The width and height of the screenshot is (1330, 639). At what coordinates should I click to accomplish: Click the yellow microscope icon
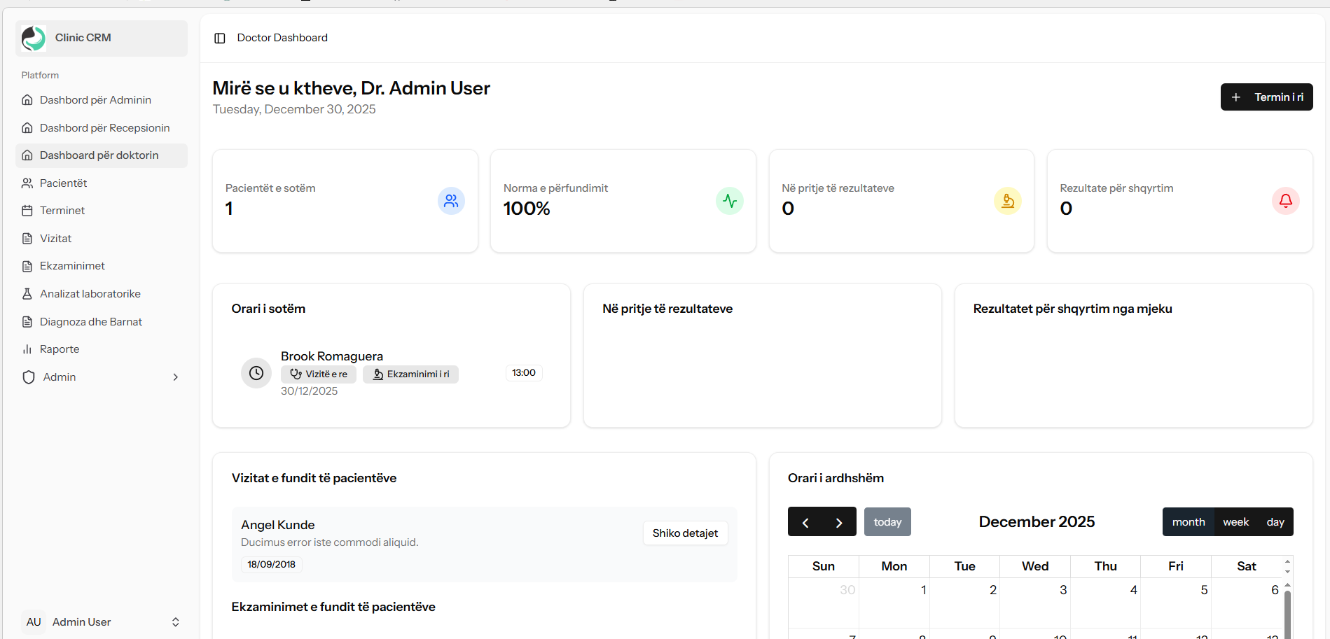pyautogui.click(x=1007, y=201)
